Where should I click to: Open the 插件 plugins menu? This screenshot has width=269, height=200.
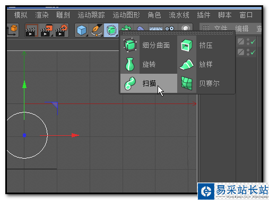204,15
